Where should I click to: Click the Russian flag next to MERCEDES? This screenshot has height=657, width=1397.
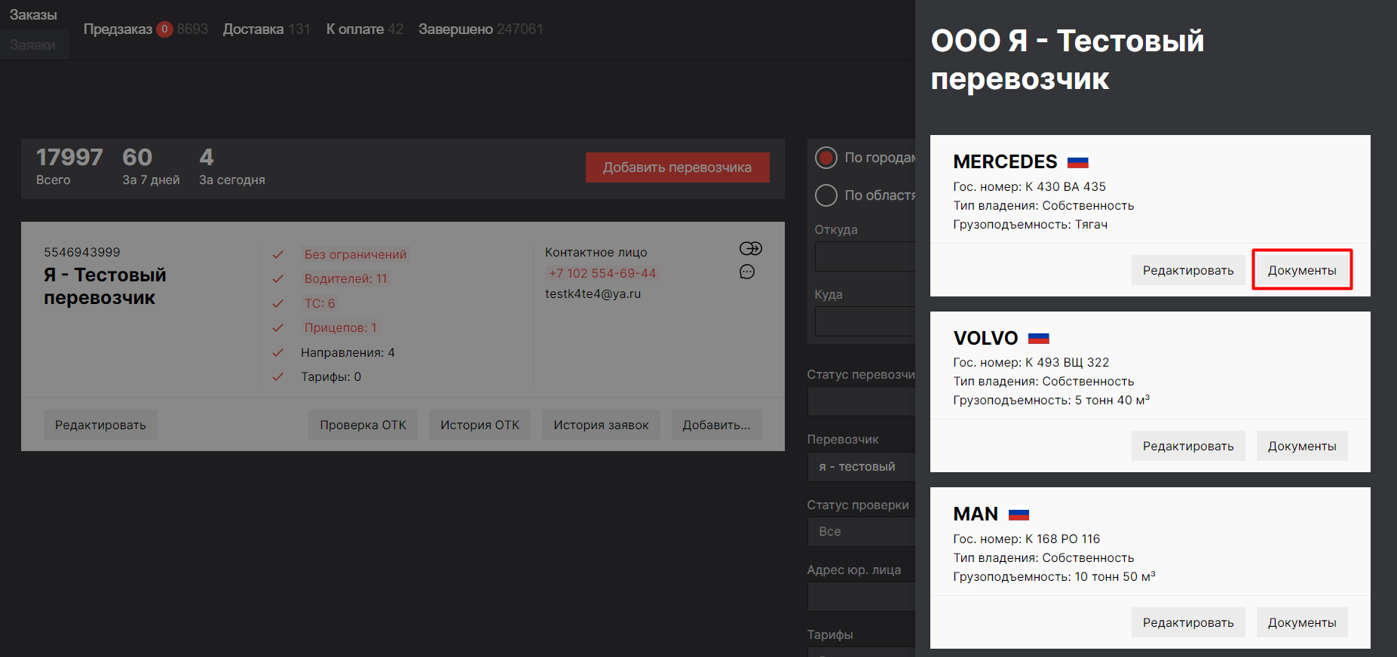click(1078, 162)
